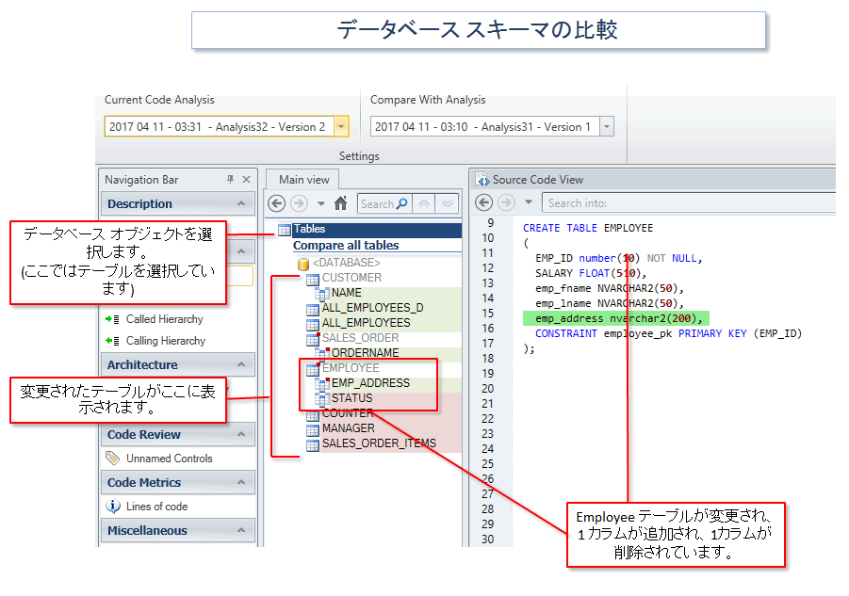The width and height of the screenshot is (849, 596).
Task: Collapse the Code Metrics section
Action: 241,483
